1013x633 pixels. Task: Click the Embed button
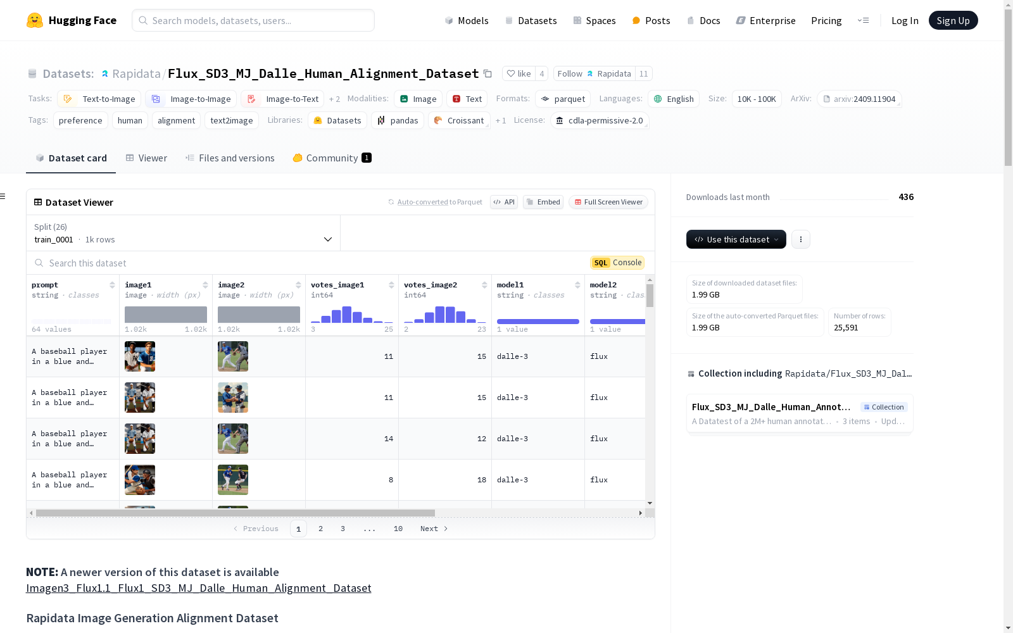[543, 202]
